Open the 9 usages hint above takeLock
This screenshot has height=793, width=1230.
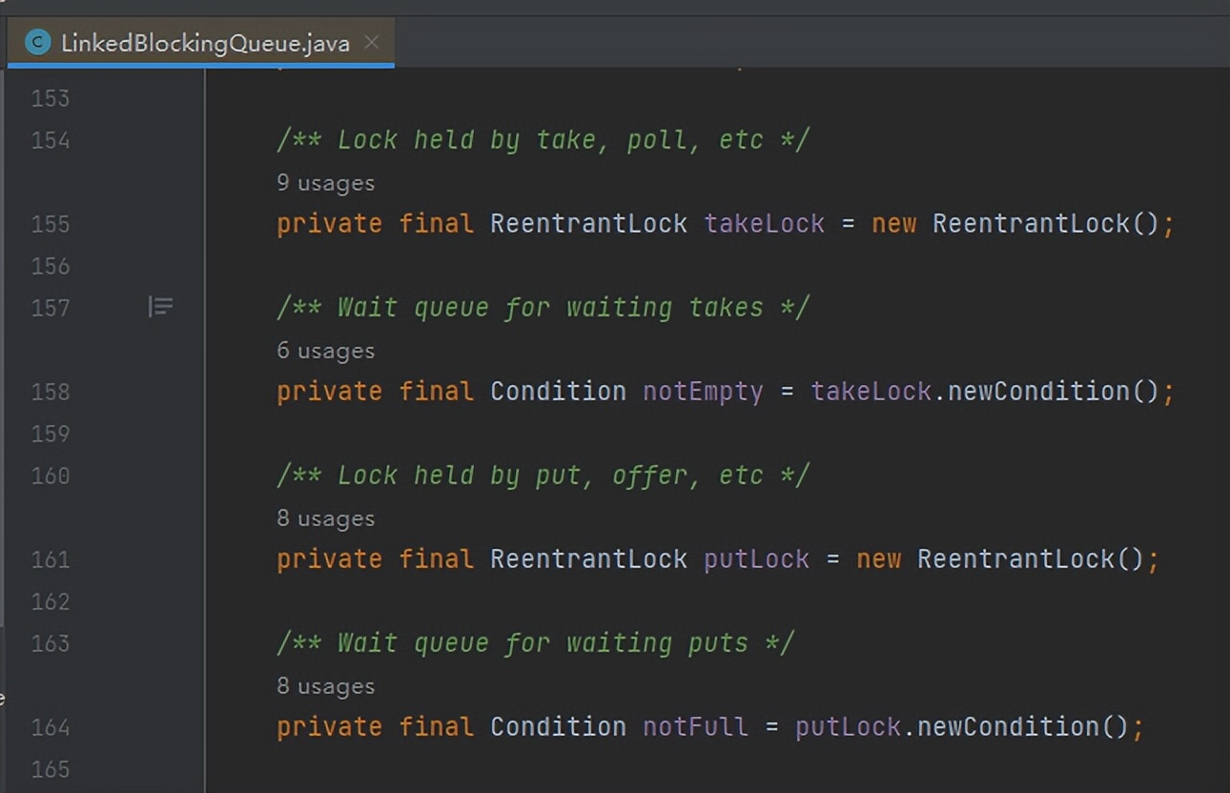pos(325,183)
